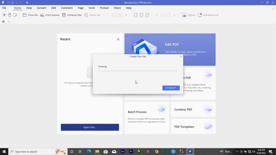Click the Flatten File tool

point(92,15)
